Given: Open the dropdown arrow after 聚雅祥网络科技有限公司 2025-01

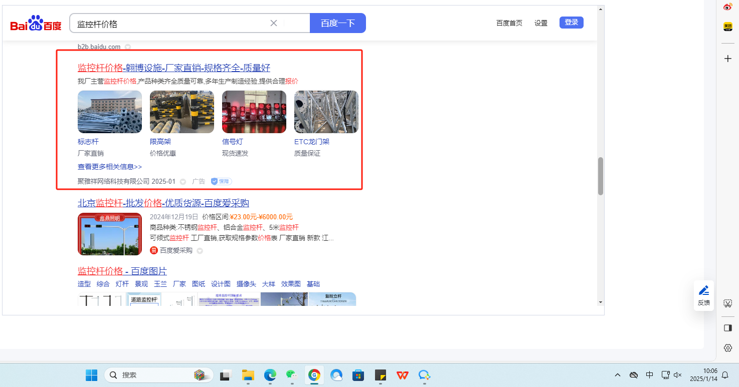Looking at the screenshot, I should coord(183,182).
